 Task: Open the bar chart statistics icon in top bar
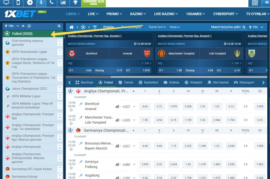point(63,2)
